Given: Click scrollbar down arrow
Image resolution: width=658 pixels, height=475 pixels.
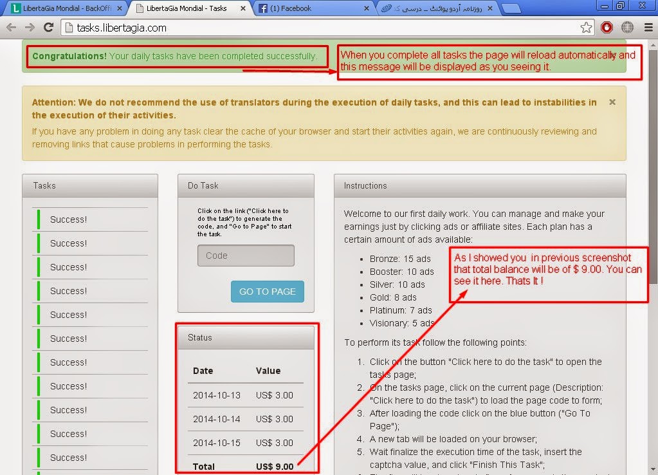Looking at the screenshot, I should (x=653, y=470).
